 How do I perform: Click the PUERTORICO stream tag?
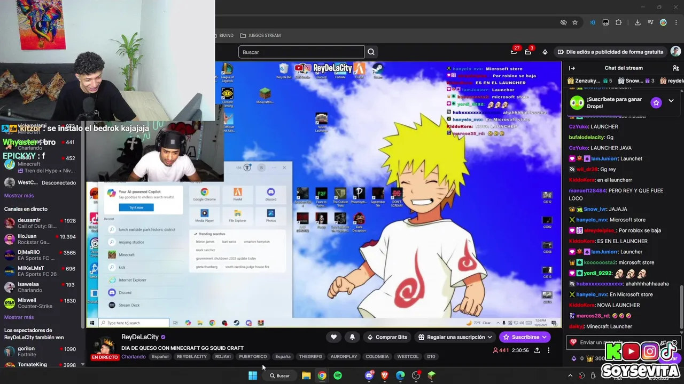pyautogui.click(x=253, y=357)
